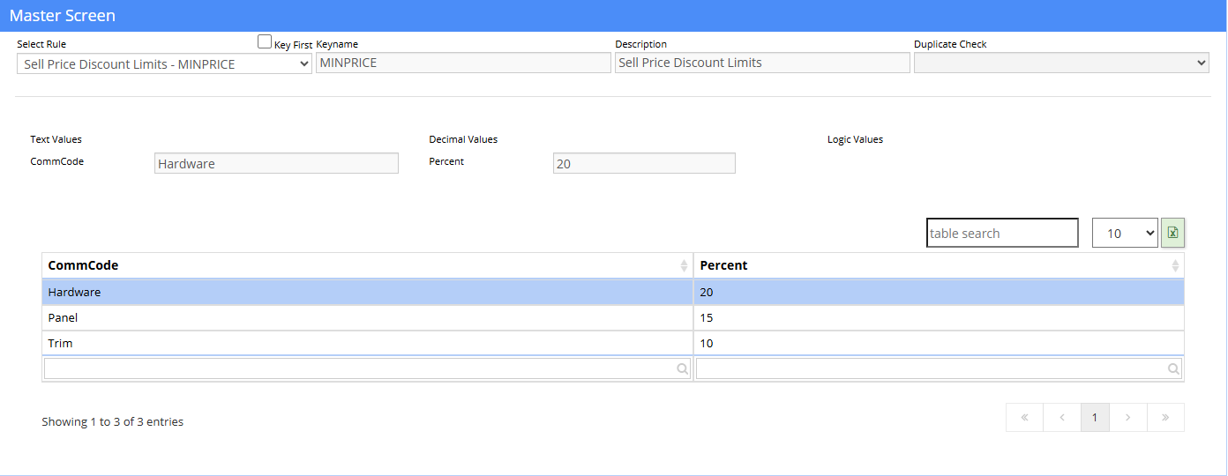Go to the first page of results
Viewport: 1228px width, 476px height.
pos(1024,418)
